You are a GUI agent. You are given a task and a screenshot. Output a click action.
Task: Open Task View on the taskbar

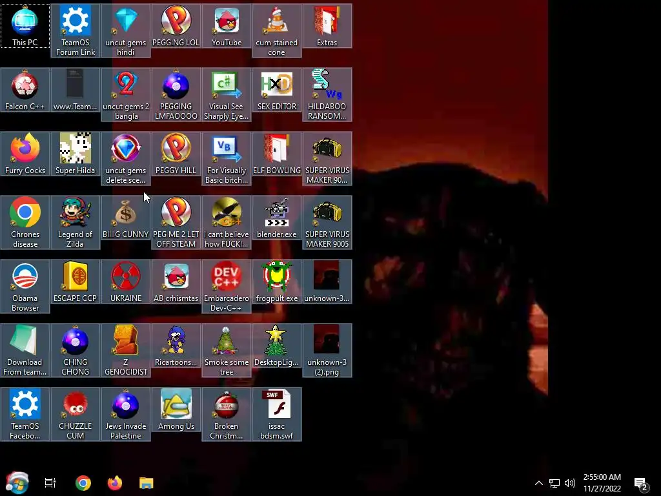click(50, 483)
